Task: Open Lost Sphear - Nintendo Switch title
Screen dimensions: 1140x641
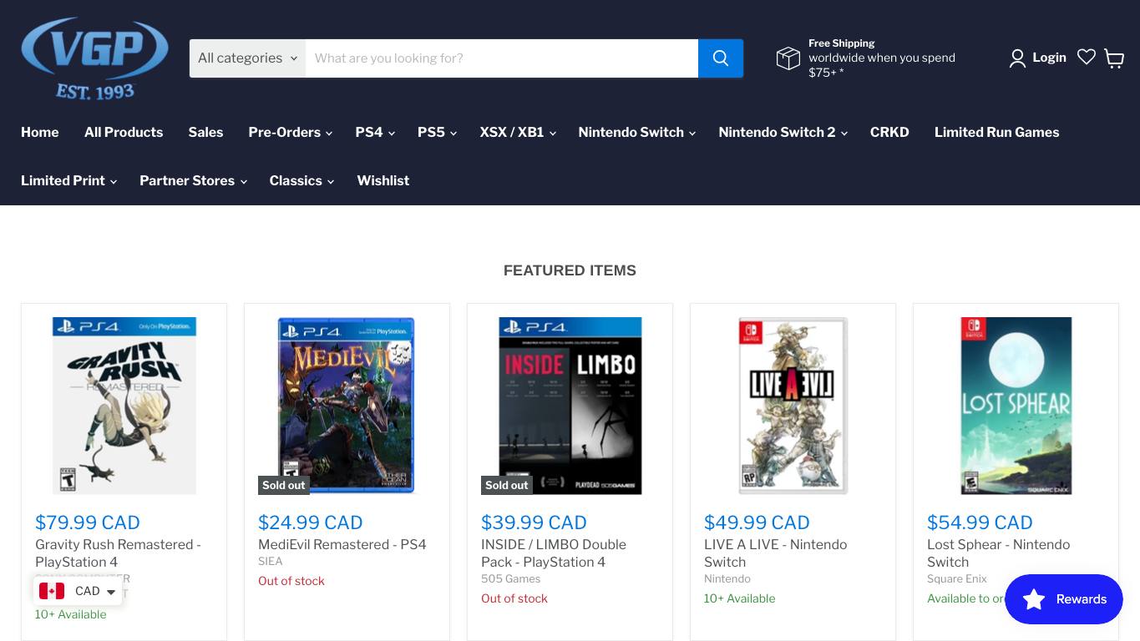Action: click(998, 553)
